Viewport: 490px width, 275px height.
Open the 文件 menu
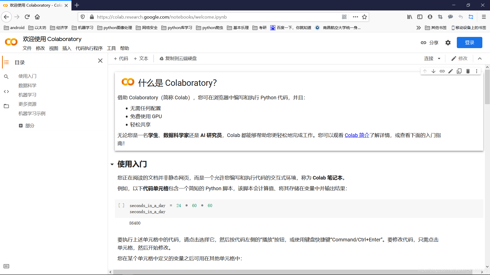tap(27, 48)
